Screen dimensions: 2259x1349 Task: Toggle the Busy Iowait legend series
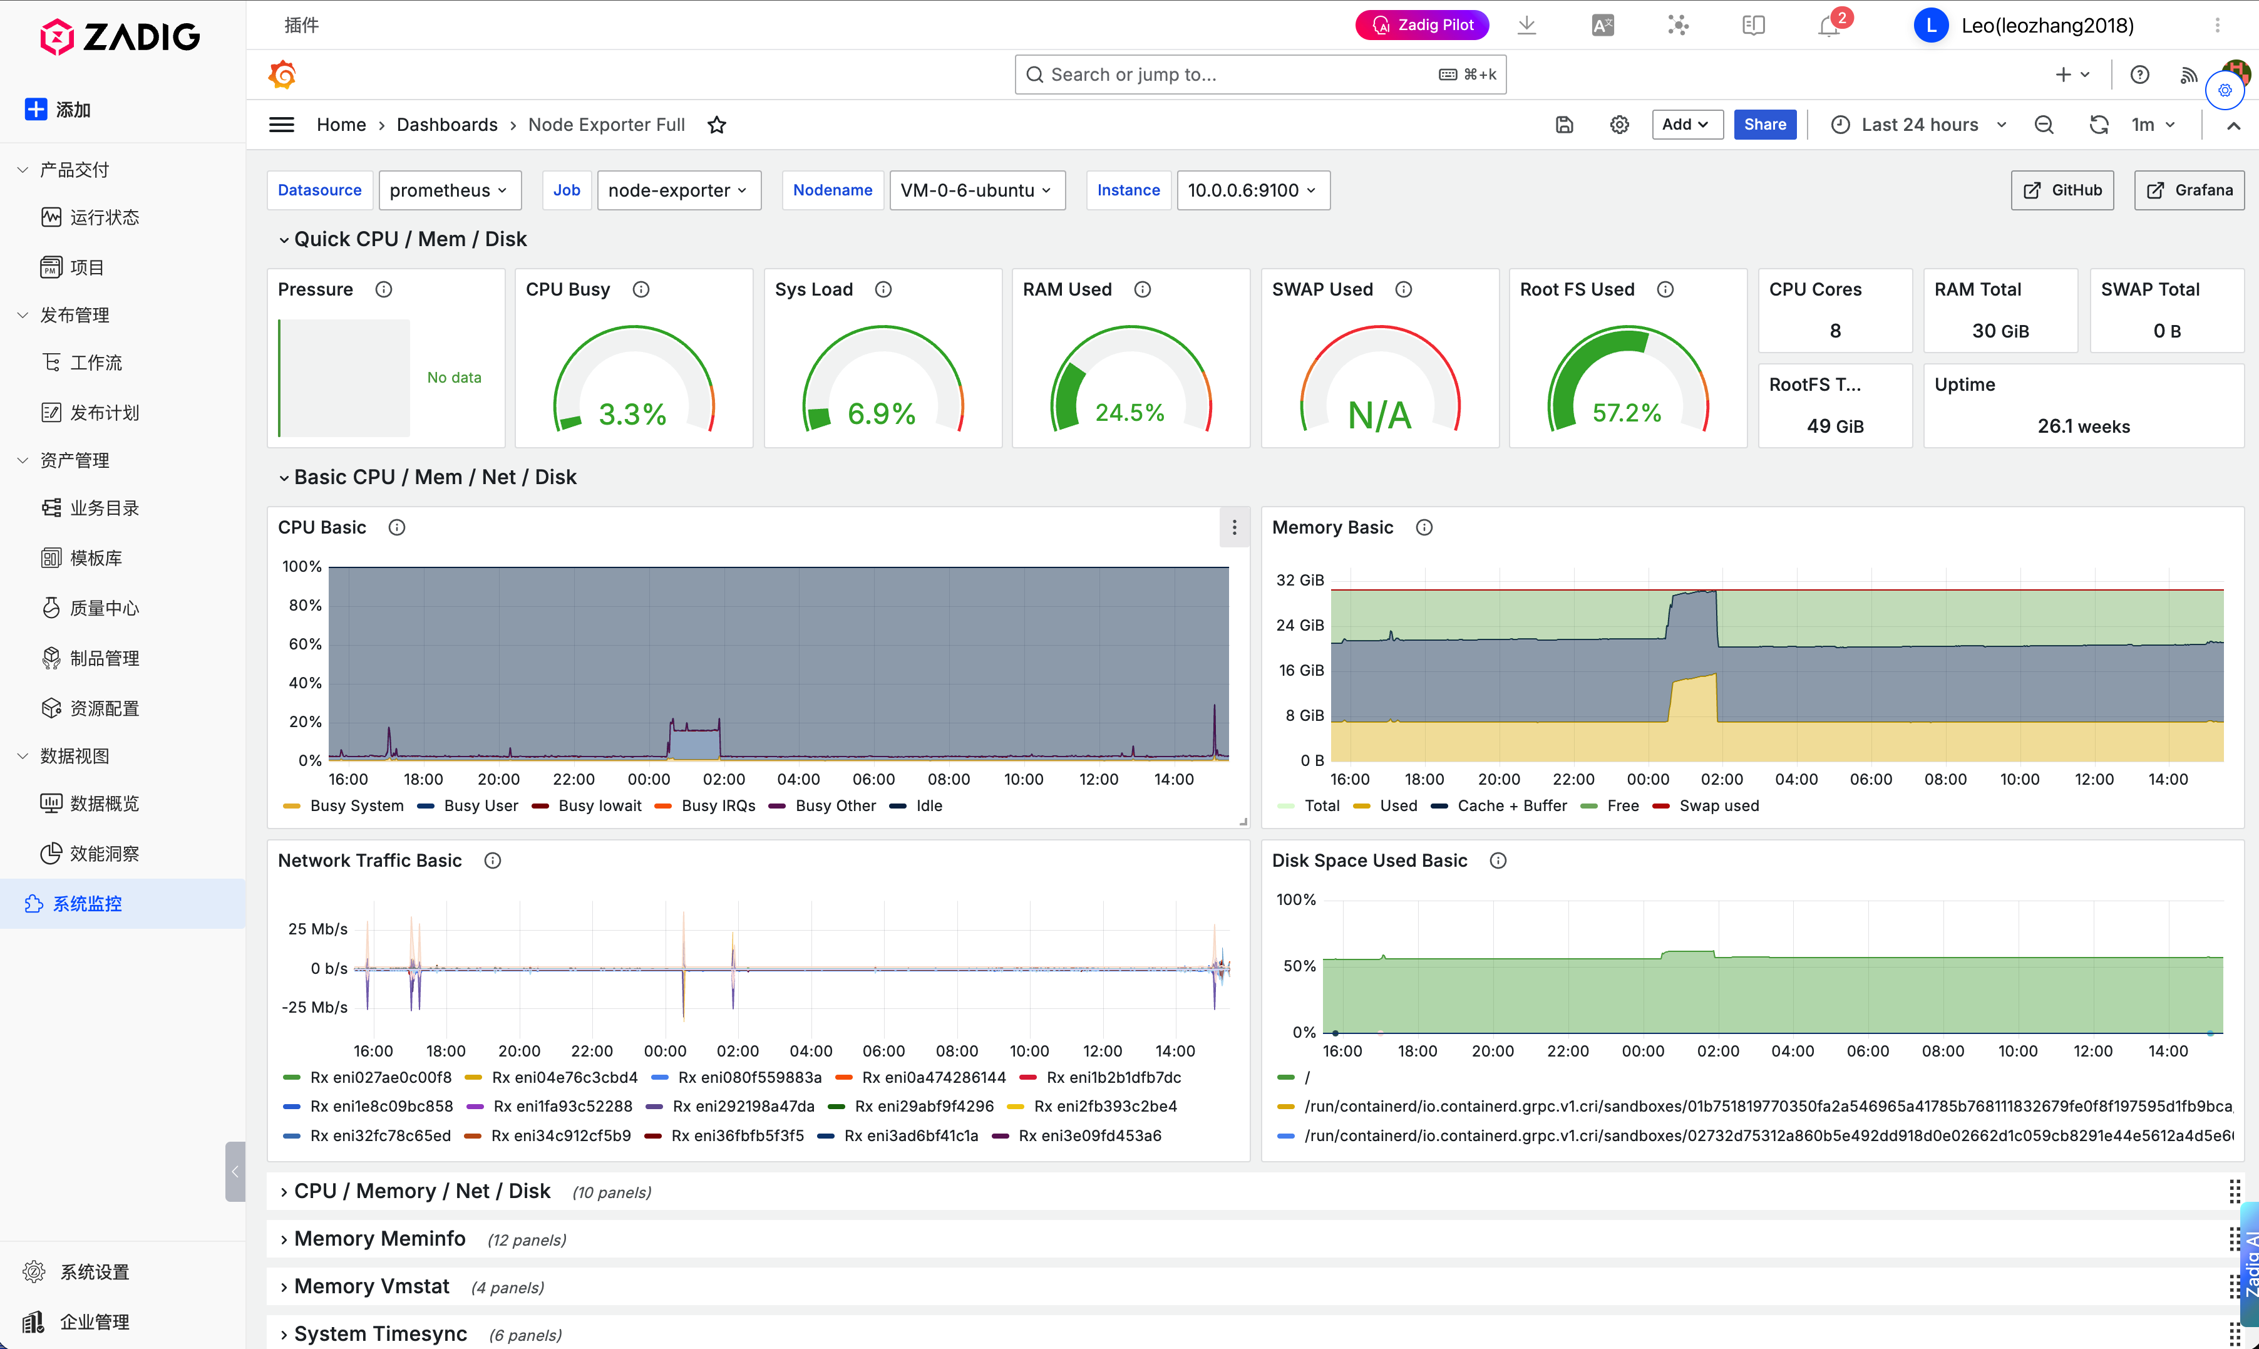point(599,805)
